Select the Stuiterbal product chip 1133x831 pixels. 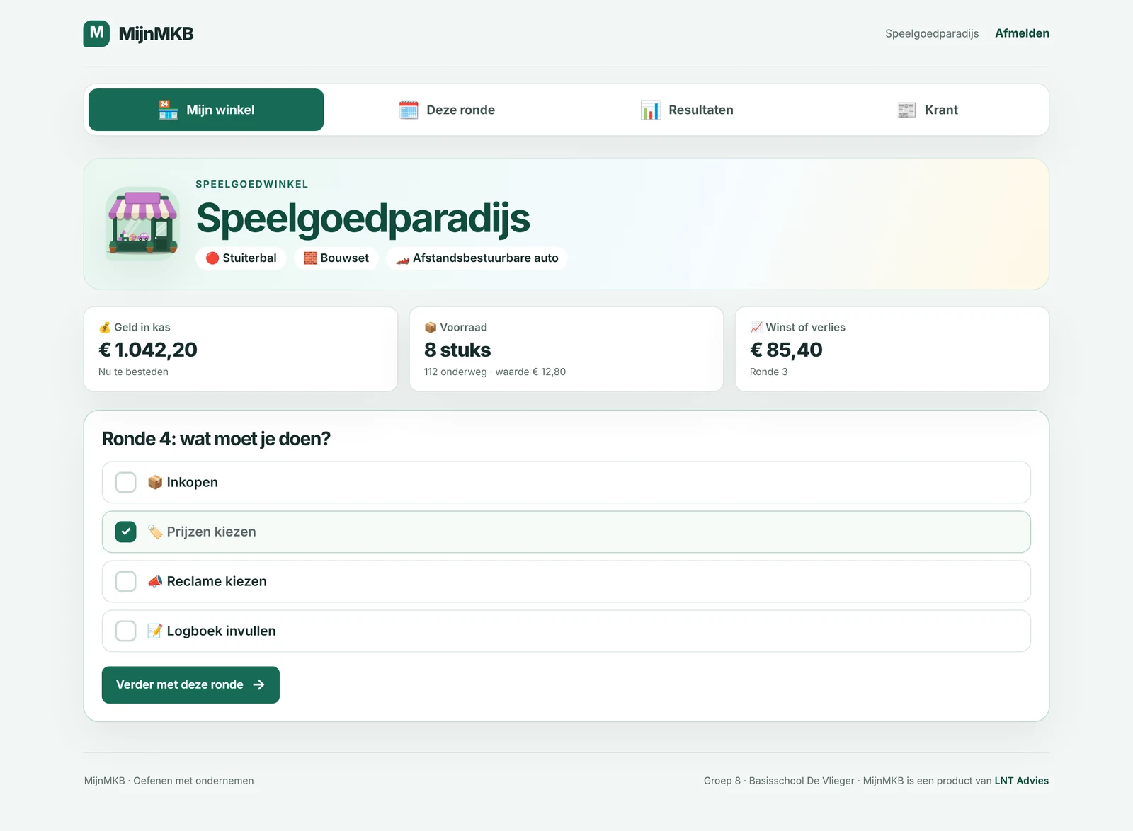(x=241, y=258)
